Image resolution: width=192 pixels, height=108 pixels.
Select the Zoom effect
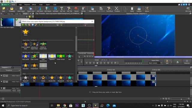25,32
